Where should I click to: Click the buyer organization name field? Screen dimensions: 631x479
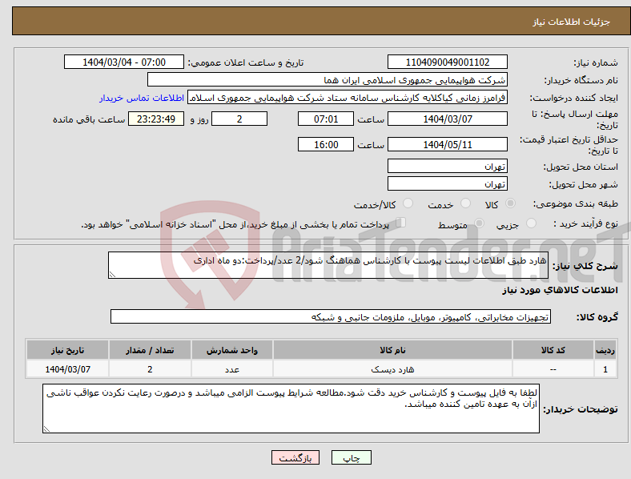tap(328, 79)
